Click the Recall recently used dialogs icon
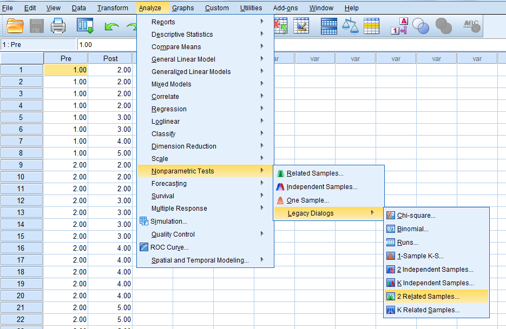This screenshot has height=329, width=506. coord(85,25)
